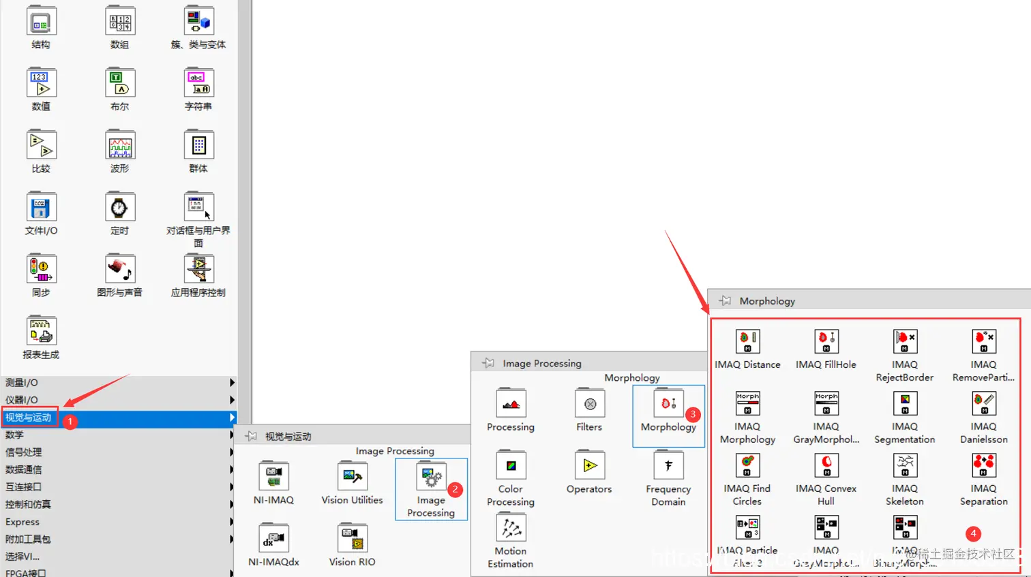Open the 报表生成 palette icon
Viewport: 1031px width, 577px height.
(x=41, y=331)
